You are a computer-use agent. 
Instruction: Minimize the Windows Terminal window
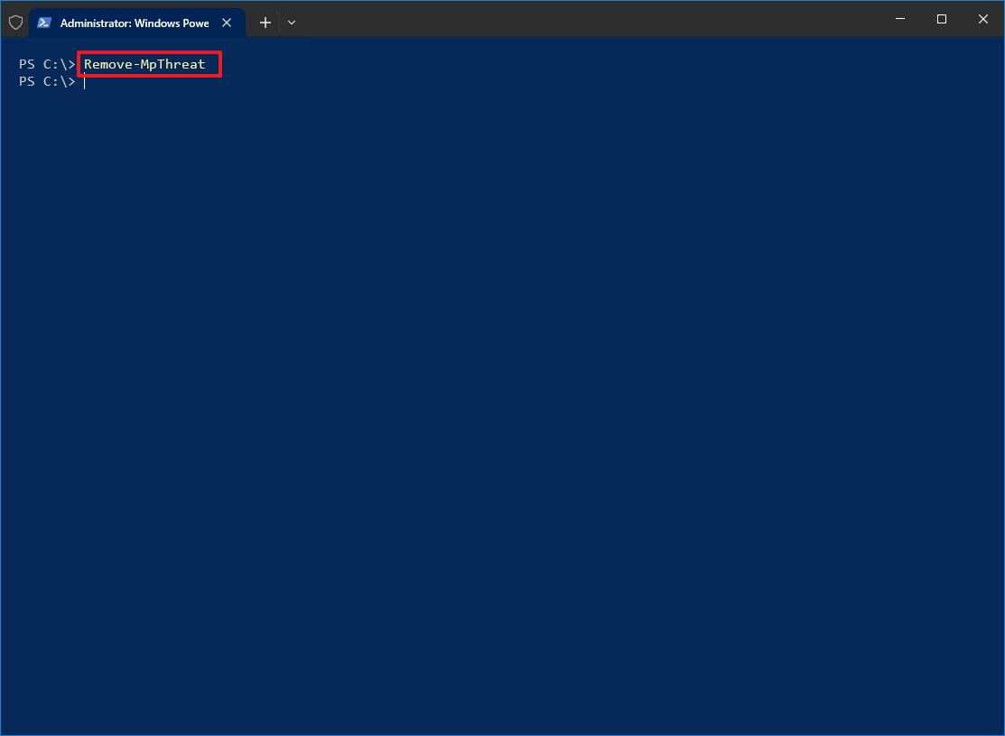(x=900, y=19)
